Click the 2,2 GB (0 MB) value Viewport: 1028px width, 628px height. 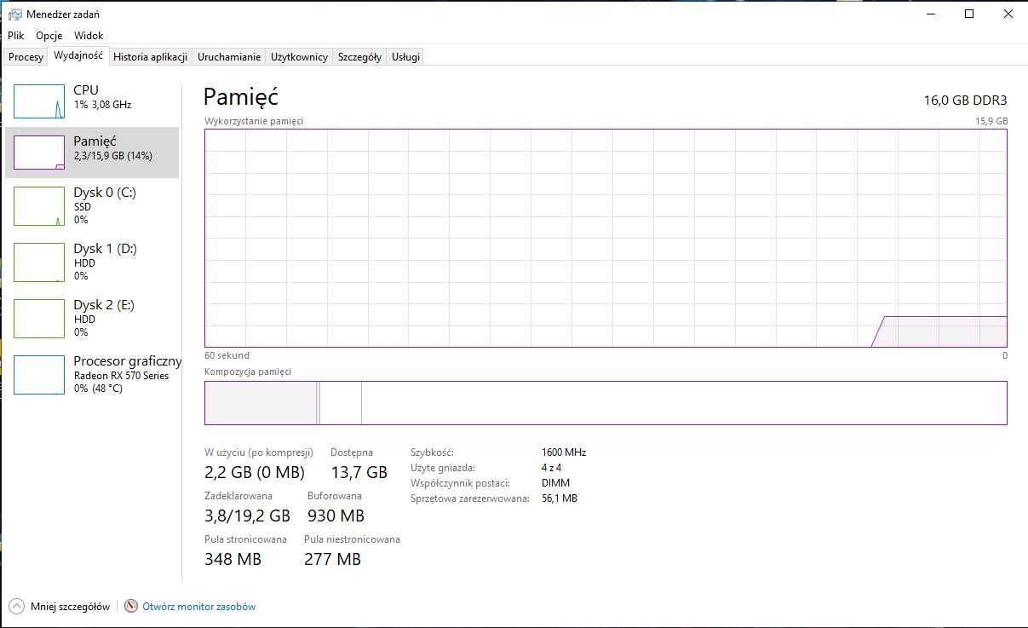coord(255,472)
